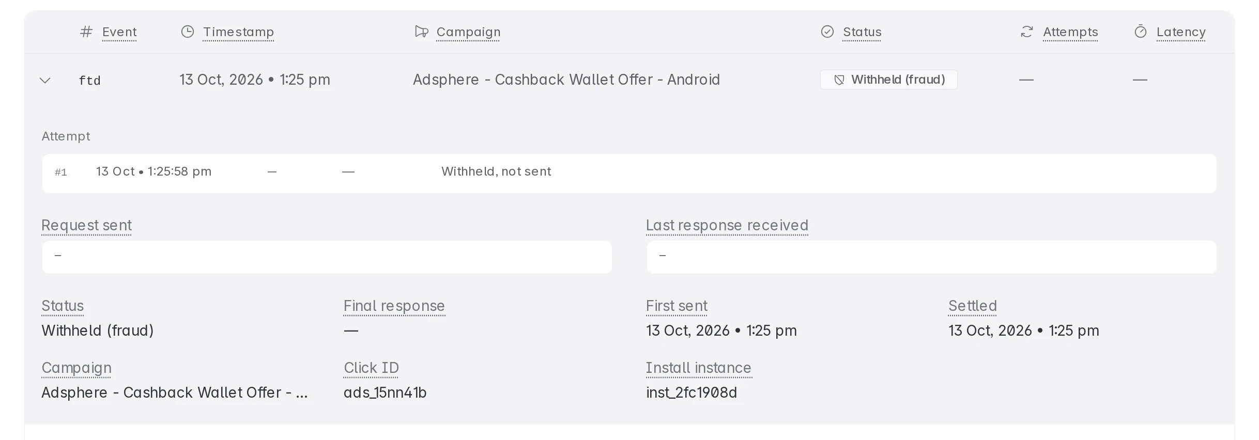Screen dimensions: 1259x440
Task: Click the Request sent field box
Action: click(327, 257)
